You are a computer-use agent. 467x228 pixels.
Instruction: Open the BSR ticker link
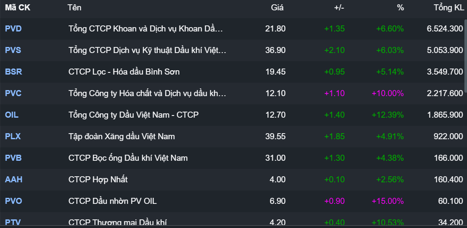click(x=13, y=72)
